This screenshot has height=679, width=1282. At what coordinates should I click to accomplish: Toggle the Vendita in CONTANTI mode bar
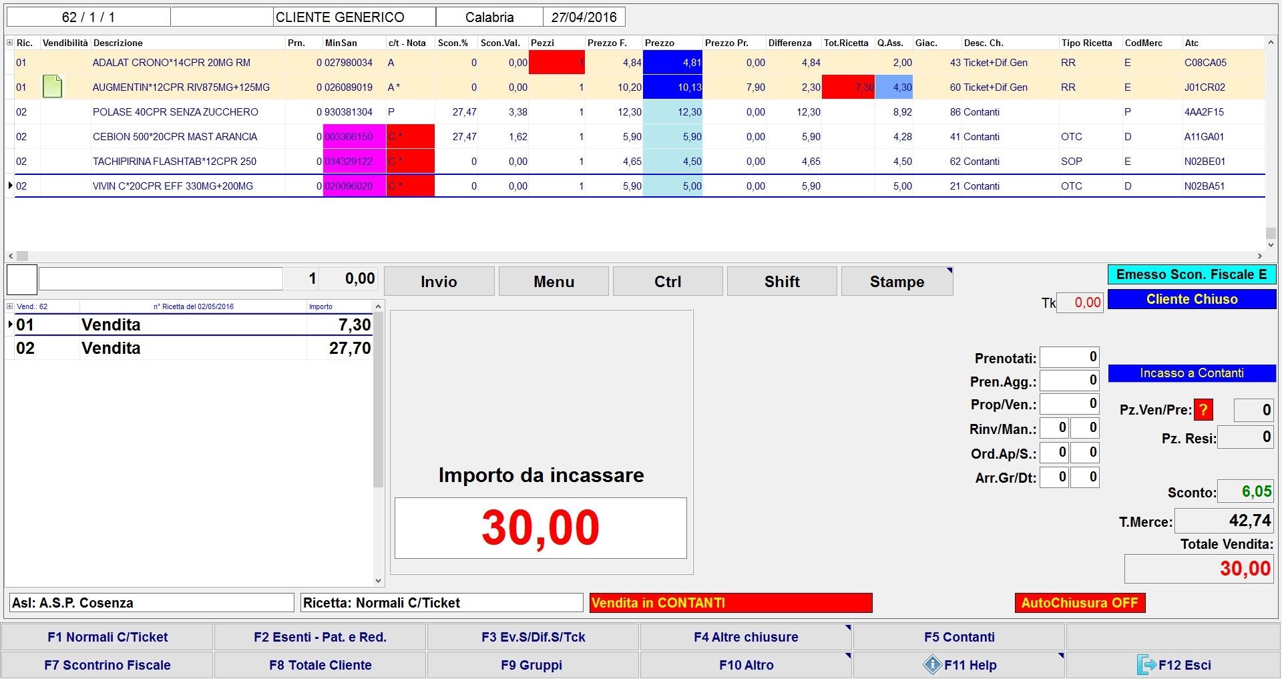(730, 603)
